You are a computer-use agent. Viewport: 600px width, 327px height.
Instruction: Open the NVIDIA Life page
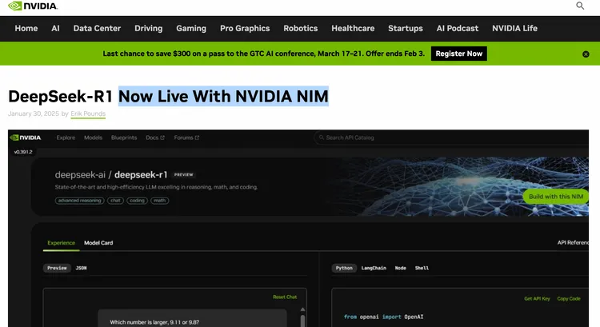(514, 29)
